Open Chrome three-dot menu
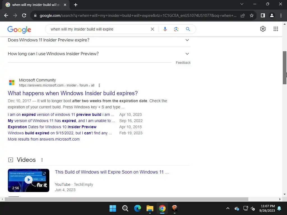 pyautogui.click(x=281, y=16)
